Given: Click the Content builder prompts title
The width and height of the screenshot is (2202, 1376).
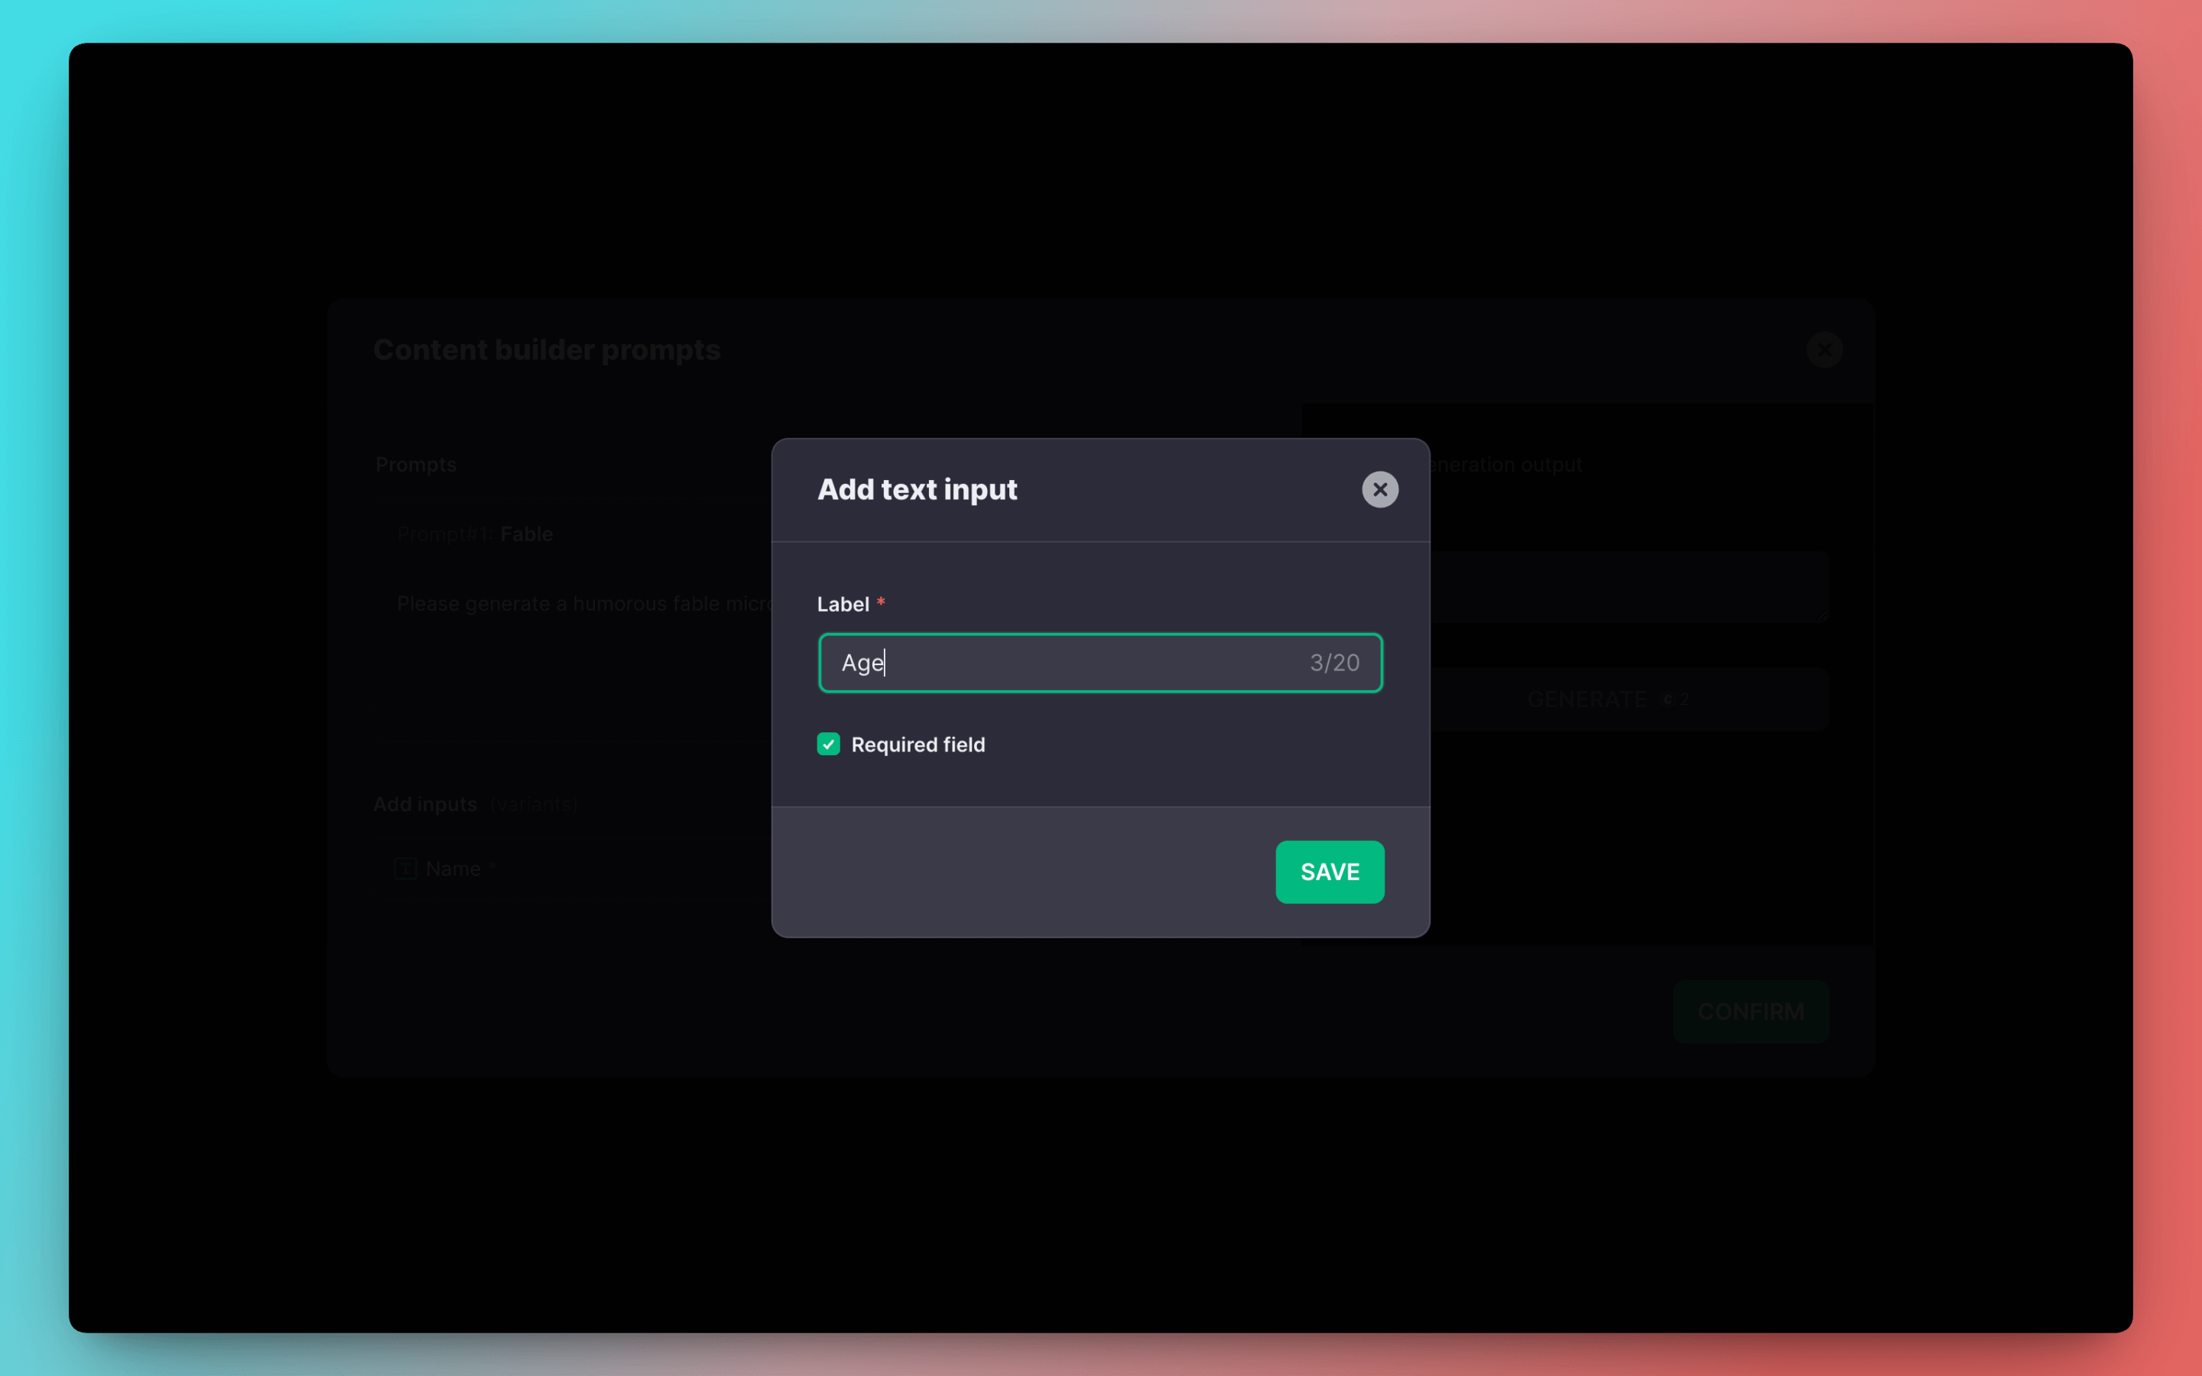Looking at the screenshot, I should coord(546,349).
